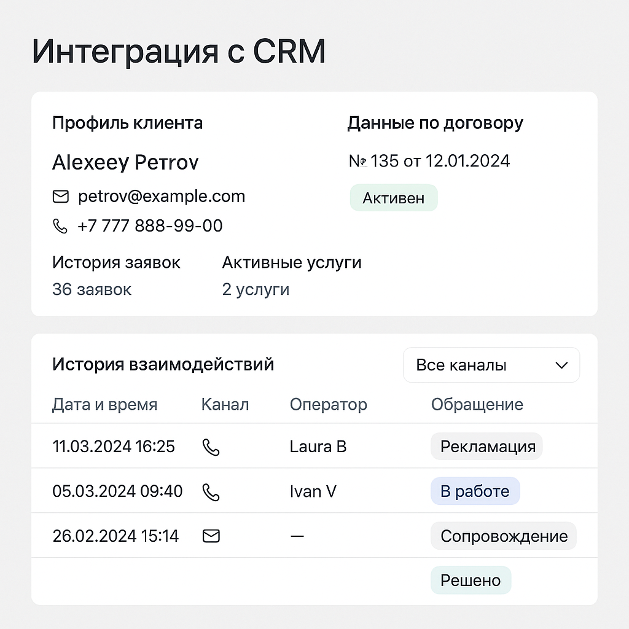
Task: Open the 36 заявок link
Action: pyautogui.click(x=92, y=290)
